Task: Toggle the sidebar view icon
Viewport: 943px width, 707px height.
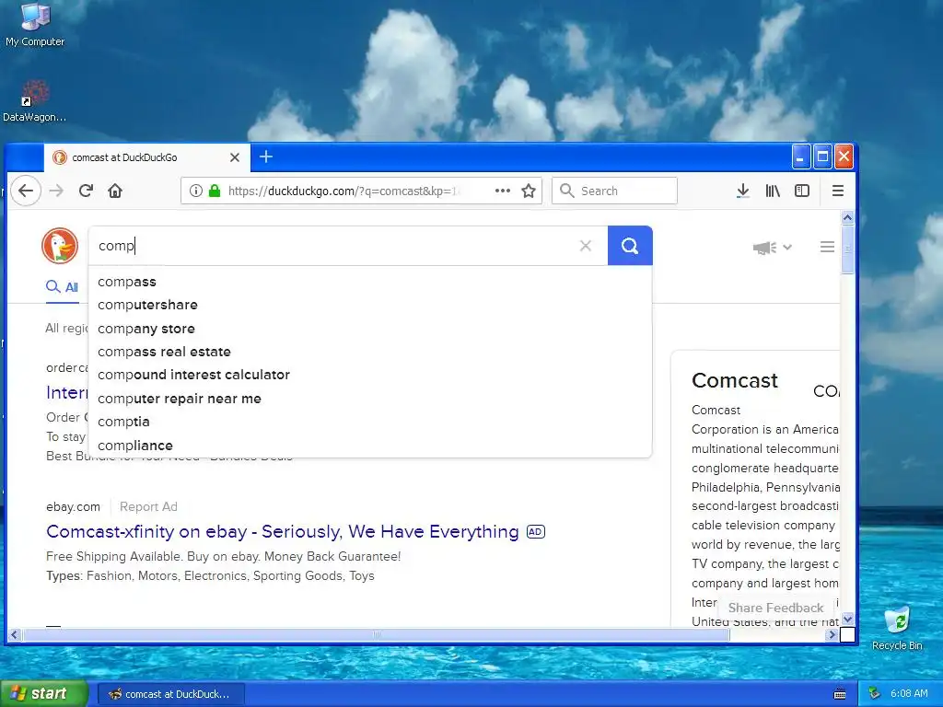Action: [802, 191]
